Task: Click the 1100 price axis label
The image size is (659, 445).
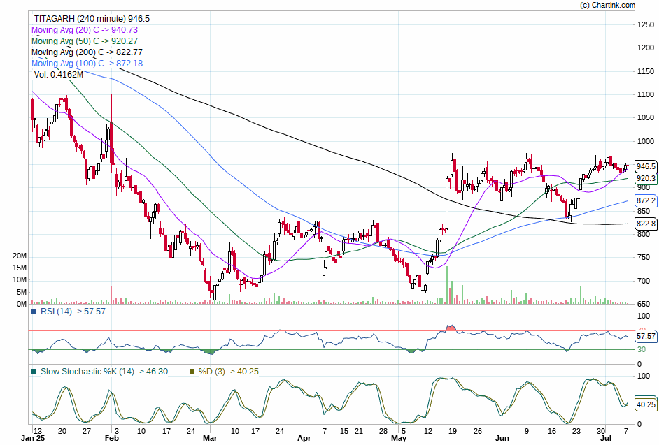Action: tap(646, 95)
